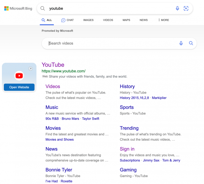The height and width of the screenshot is (184, 204).
Task: Expand the More menu
Action: tap(164, 20)
